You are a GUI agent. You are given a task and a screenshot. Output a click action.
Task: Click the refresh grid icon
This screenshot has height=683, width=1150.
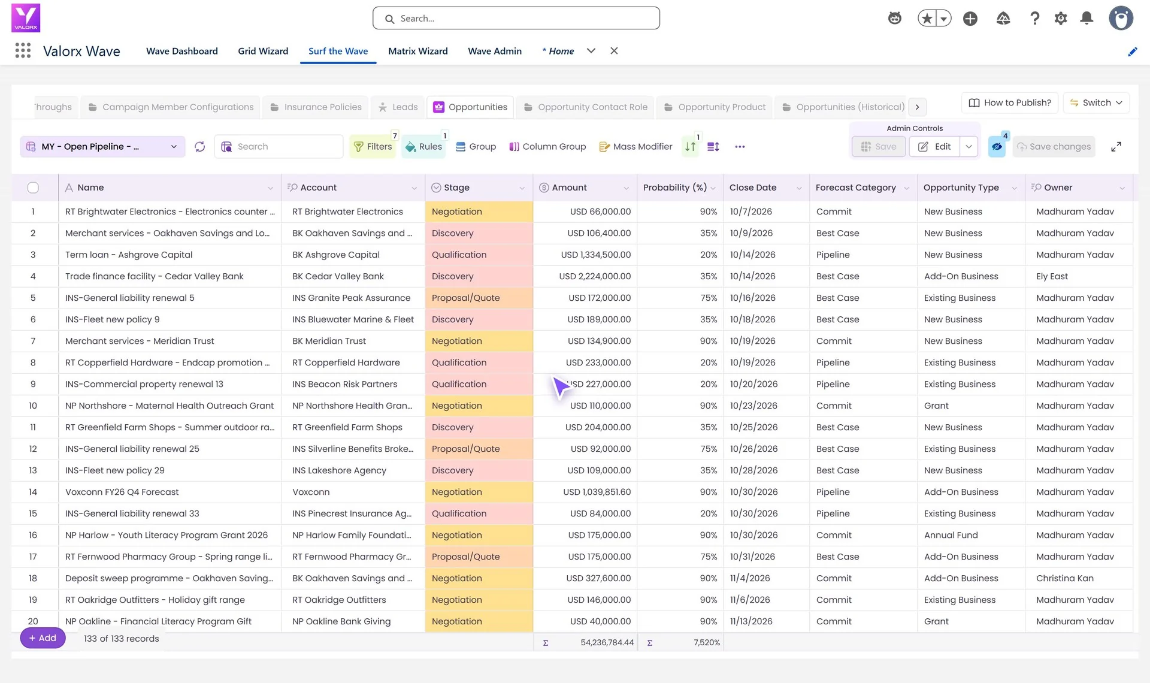200,147
